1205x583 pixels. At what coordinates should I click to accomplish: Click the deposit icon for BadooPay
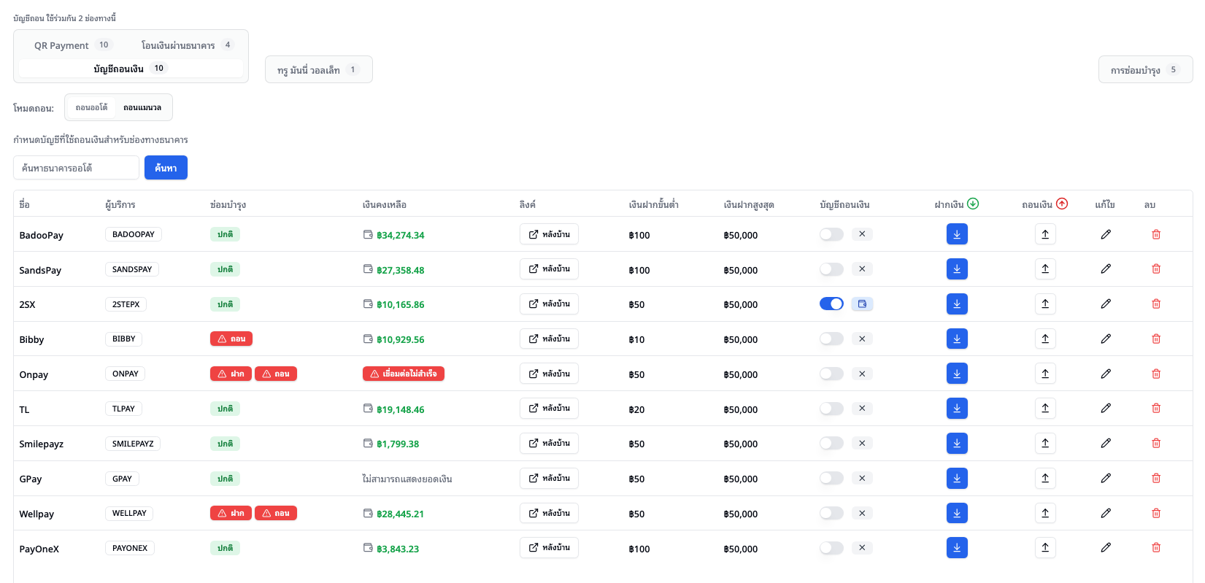click(x=956, y=234)
